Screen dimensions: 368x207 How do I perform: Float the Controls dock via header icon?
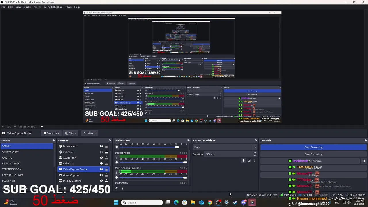coord(365,141)
